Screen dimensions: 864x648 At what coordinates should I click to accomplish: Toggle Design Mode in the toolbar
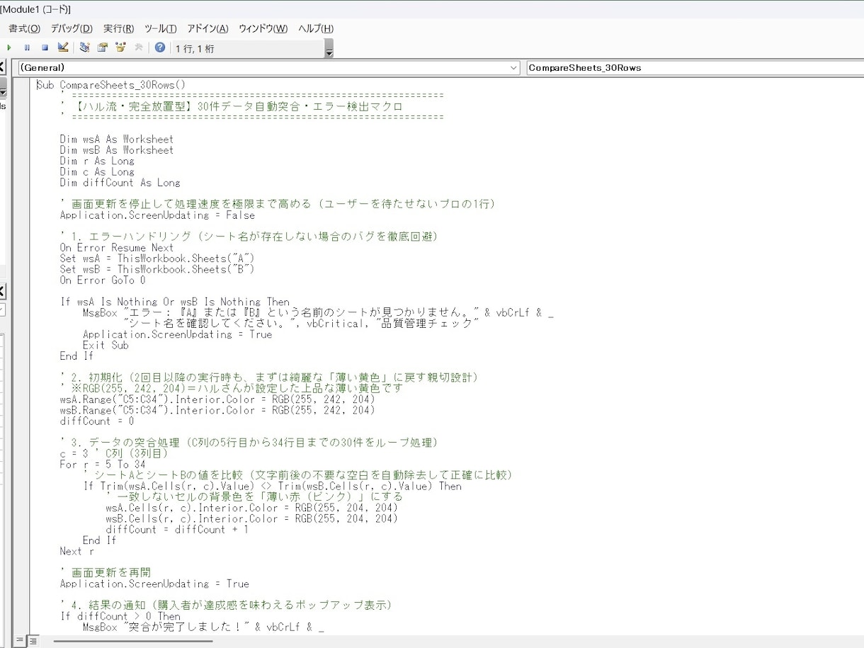(63, 47)
